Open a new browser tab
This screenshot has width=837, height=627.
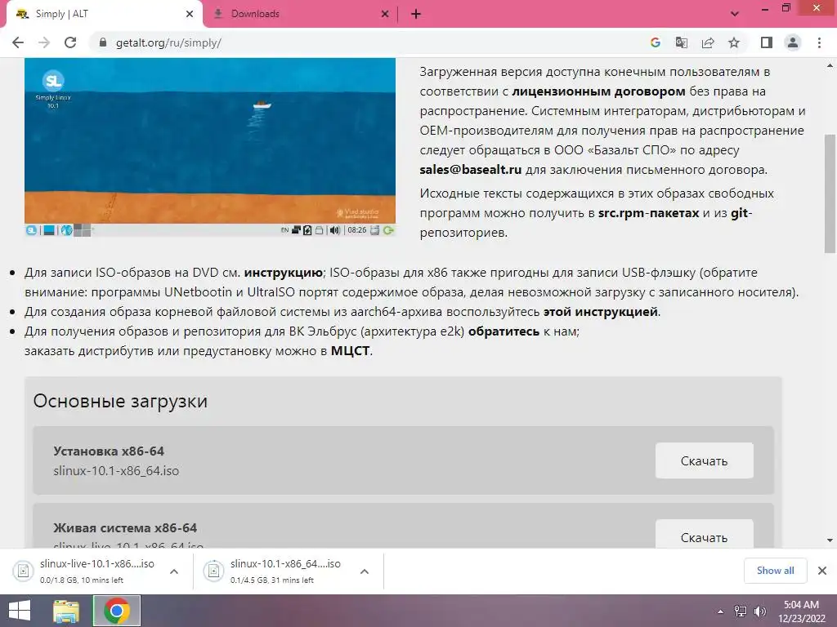tap(416, 15)
